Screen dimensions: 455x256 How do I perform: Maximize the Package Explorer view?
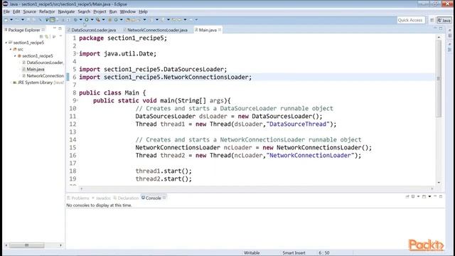click(x=60, y=28)
